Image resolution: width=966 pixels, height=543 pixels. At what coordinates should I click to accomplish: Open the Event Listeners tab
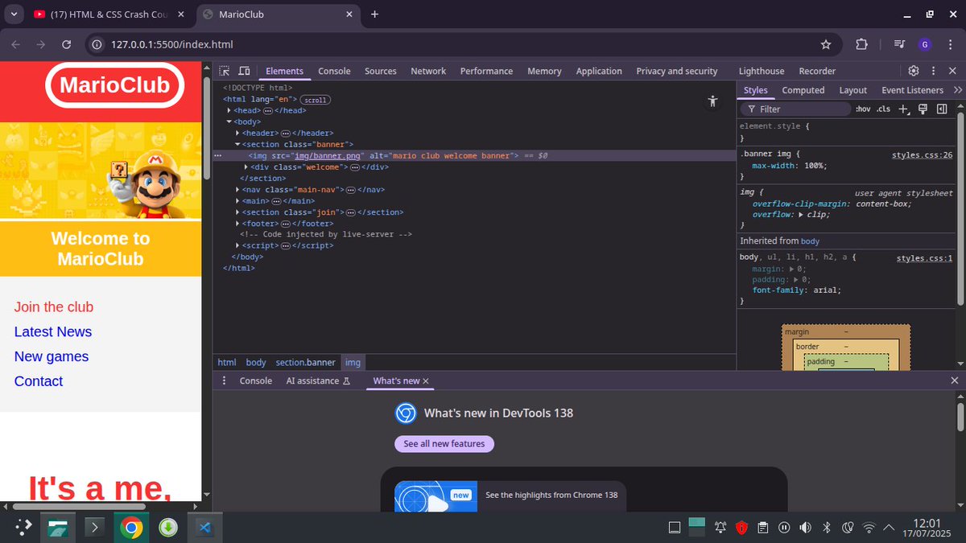pos(912,90)
